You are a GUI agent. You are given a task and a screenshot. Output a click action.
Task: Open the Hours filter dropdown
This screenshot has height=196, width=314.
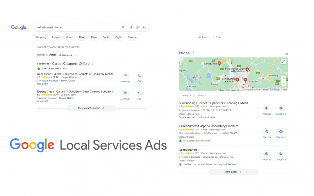click(202, 96)
